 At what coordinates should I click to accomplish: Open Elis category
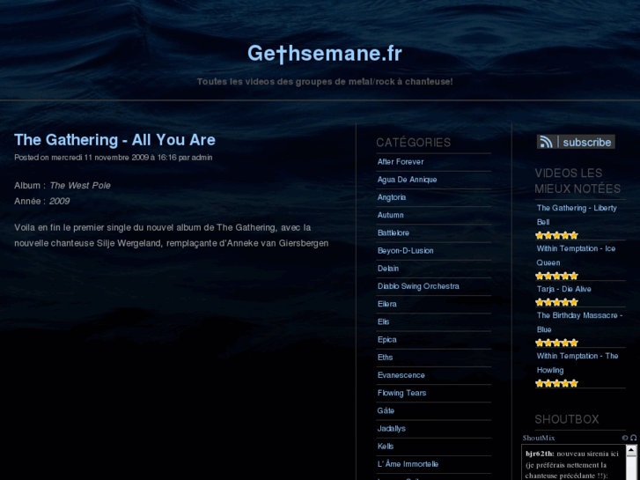(x=383, y=321)
